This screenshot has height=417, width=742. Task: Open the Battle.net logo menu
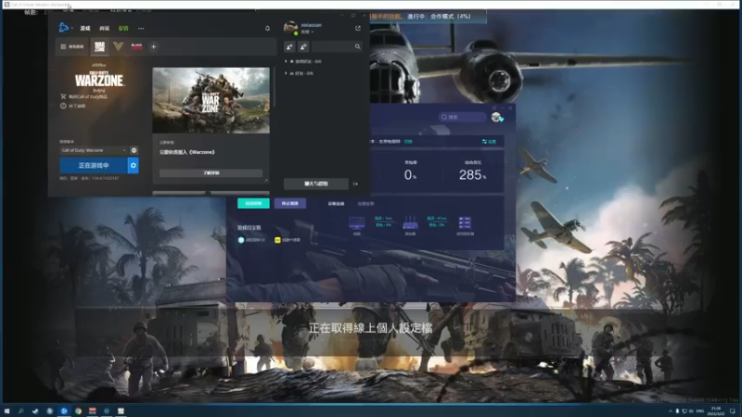click(x=64, y=28)
